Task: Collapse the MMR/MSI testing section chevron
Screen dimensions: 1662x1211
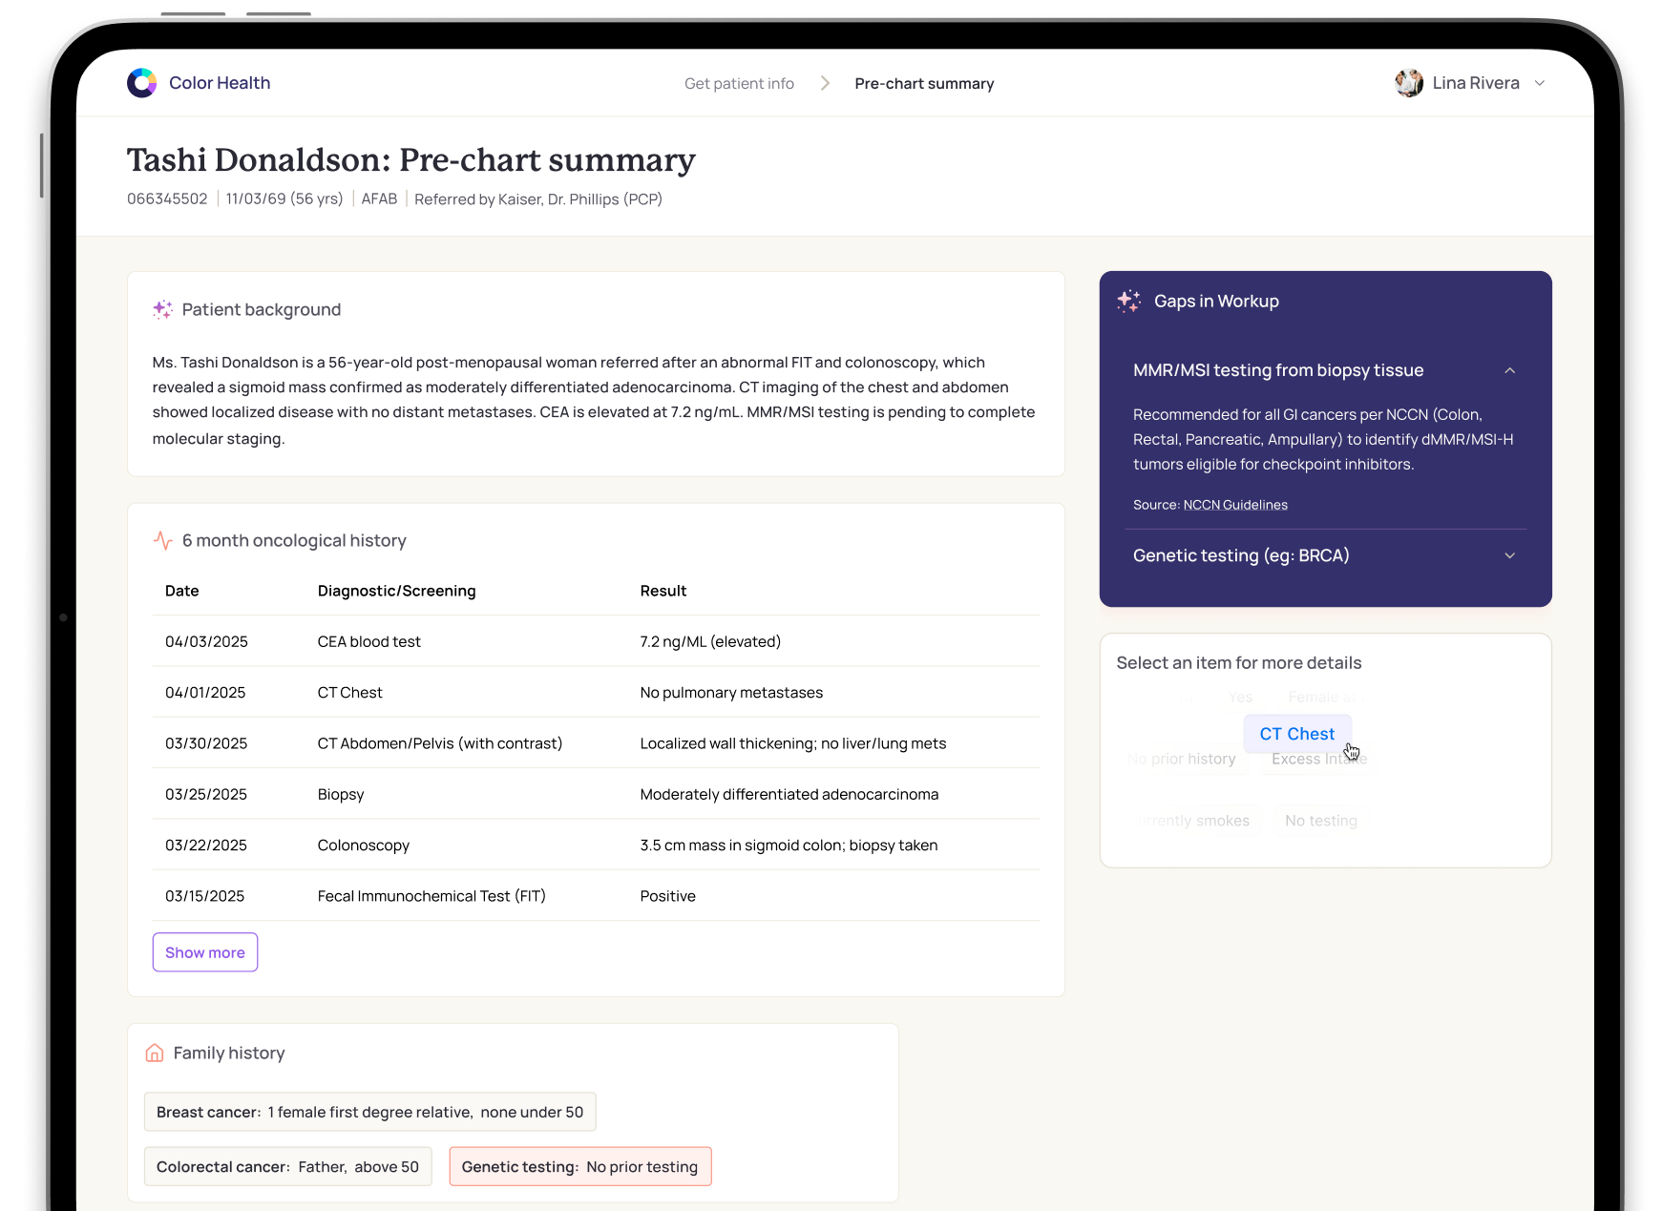Action: coord(1509,370)
